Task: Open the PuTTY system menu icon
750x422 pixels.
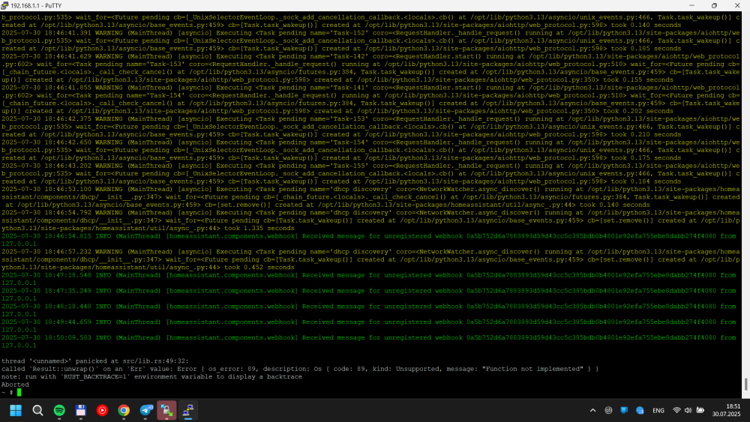Action: tap(4, 6)
